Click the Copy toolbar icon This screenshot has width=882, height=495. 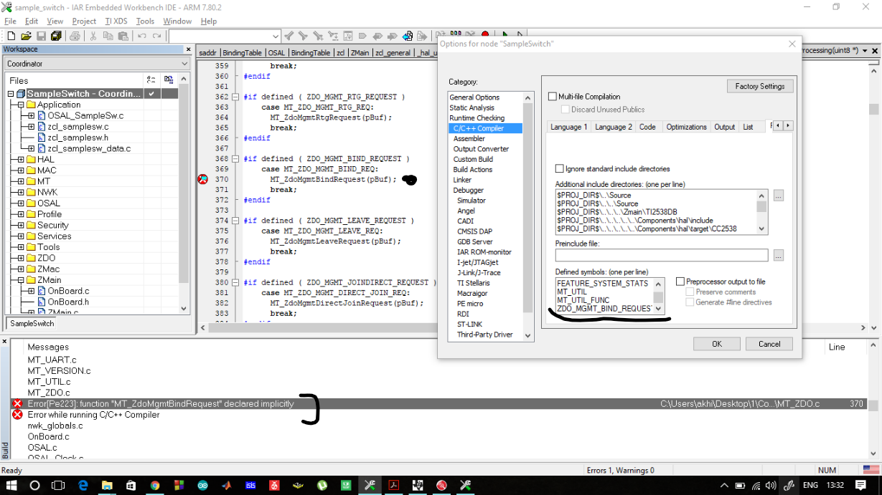(108, 36)
